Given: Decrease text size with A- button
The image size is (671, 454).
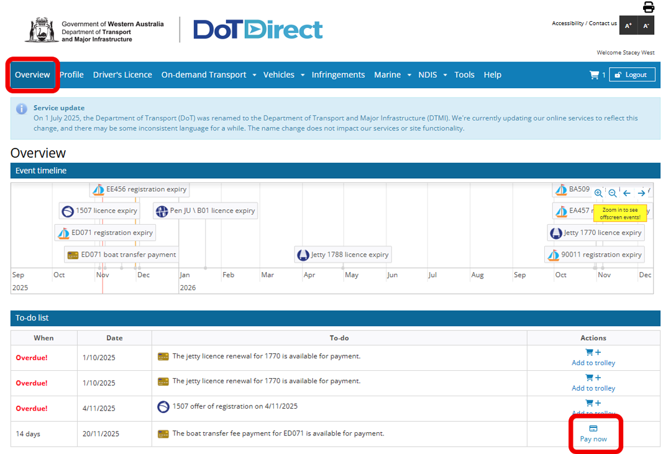Looking at the screenshot, I should click(x=646, y=25).
